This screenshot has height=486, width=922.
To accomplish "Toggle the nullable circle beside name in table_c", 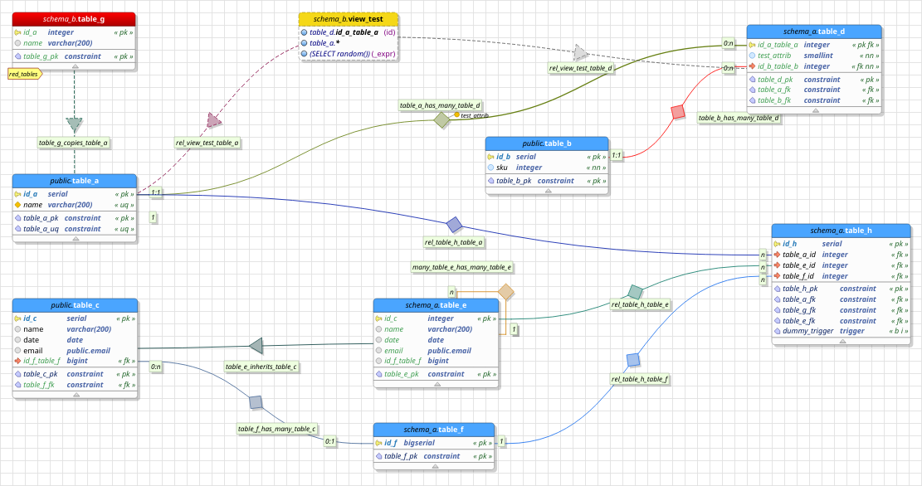I will point(17,329).
